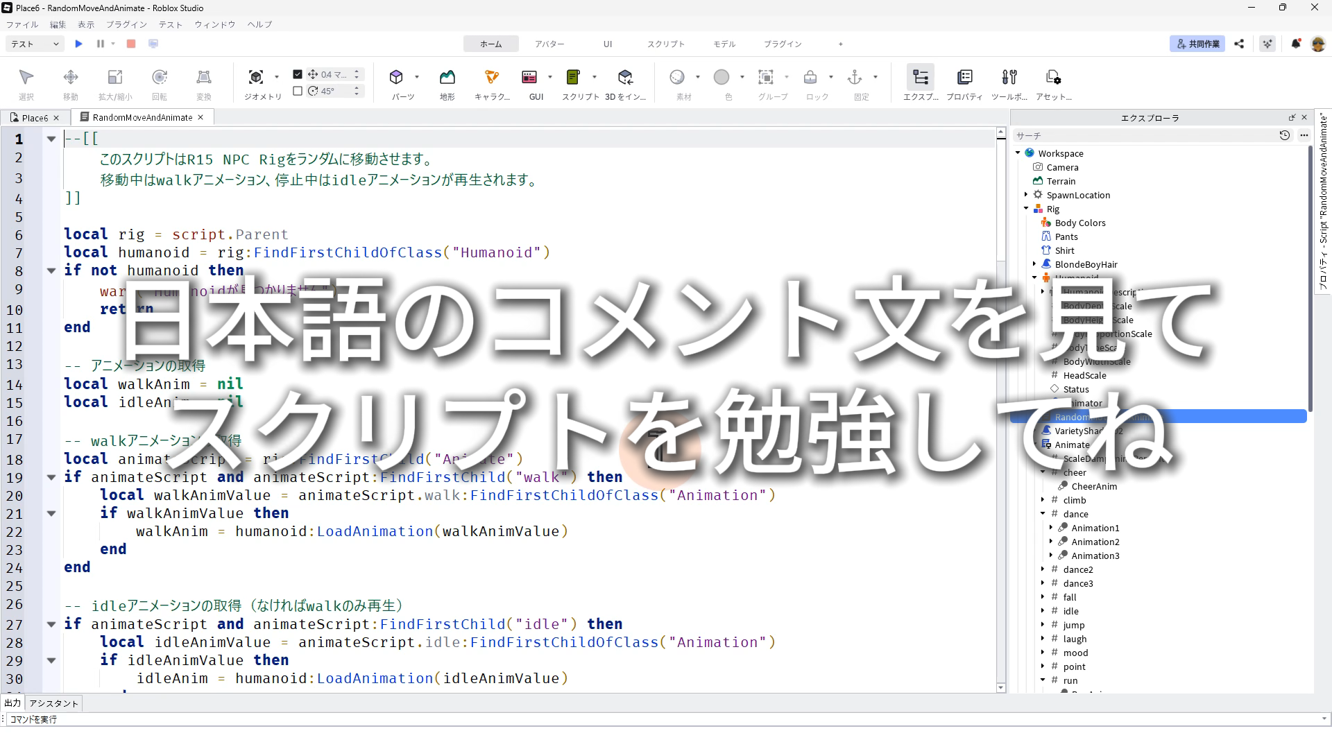Open the Toolbox (ツールボ) panel
This screenshot has height=749, width=1332.
click(x=1009, y=77)
